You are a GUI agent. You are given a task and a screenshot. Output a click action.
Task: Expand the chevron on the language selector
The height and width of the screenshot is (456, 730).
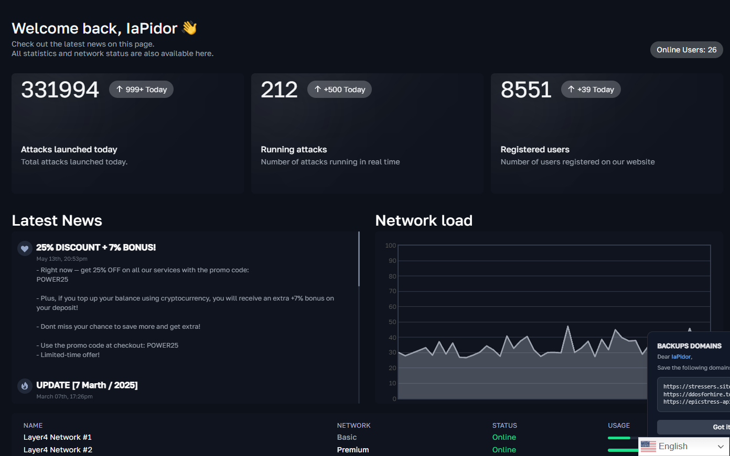click(x=722, y=446)
